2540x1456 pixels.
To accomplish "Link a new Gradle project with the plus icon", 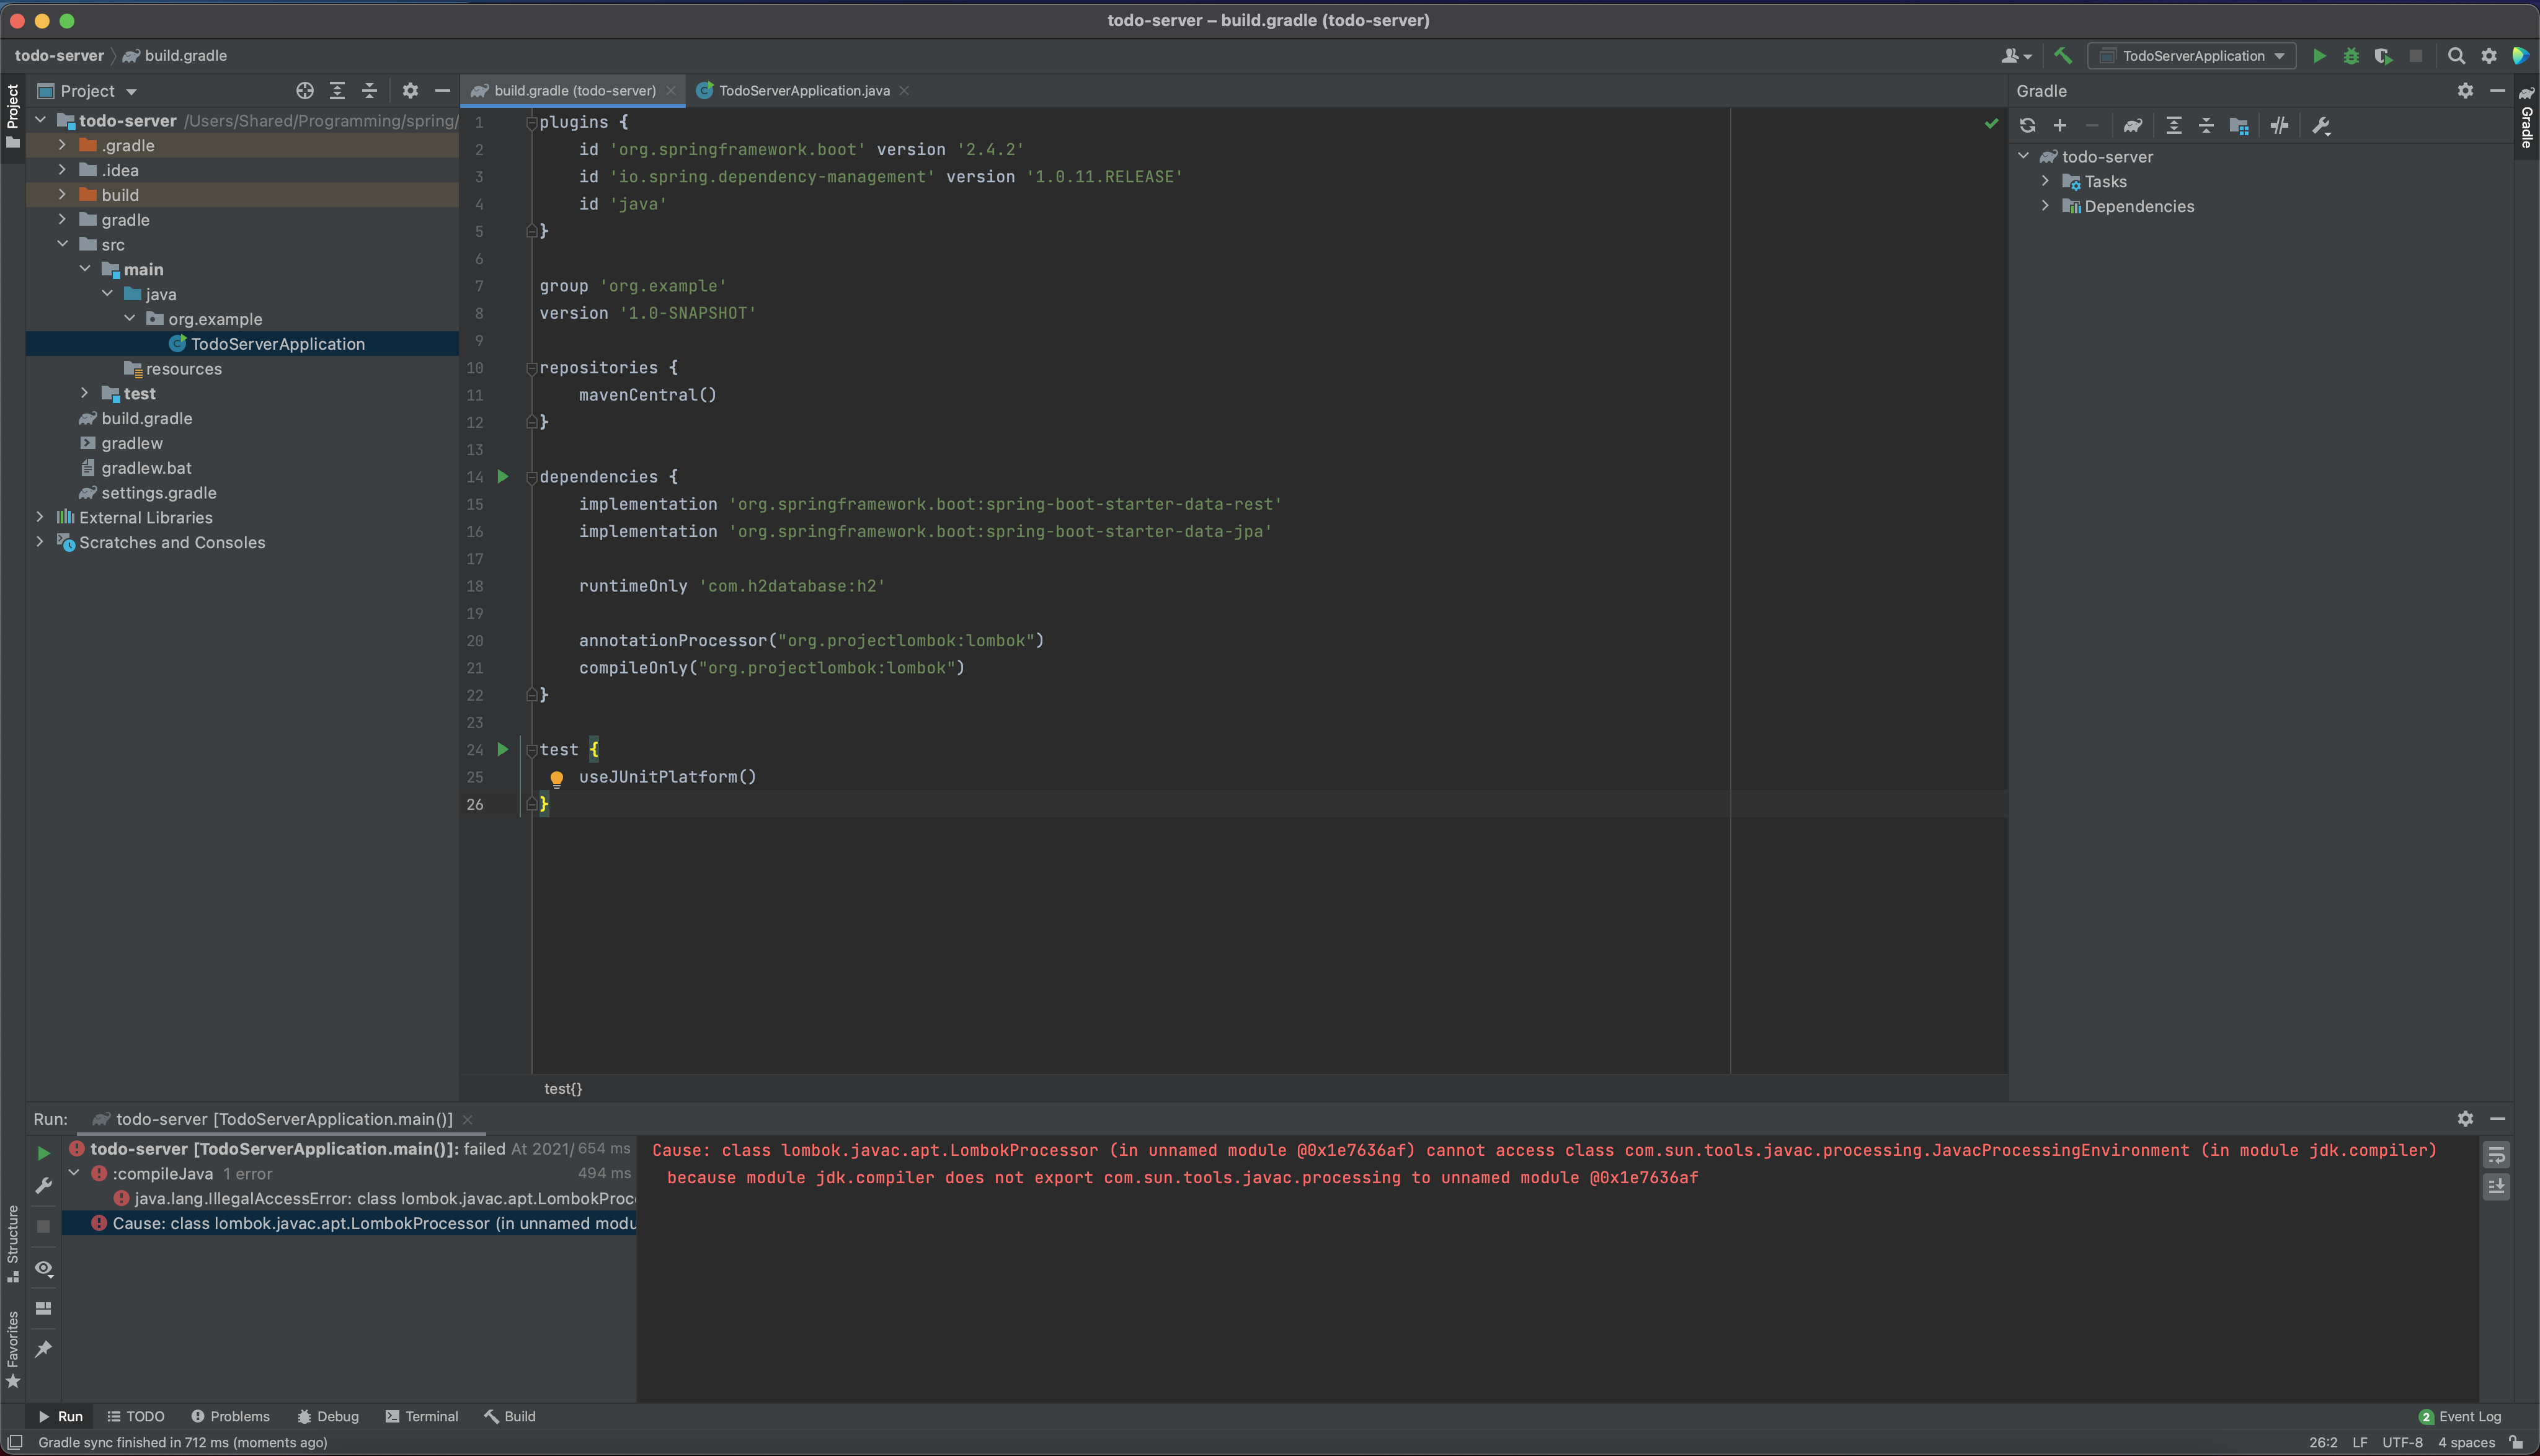I will 2059,125.
